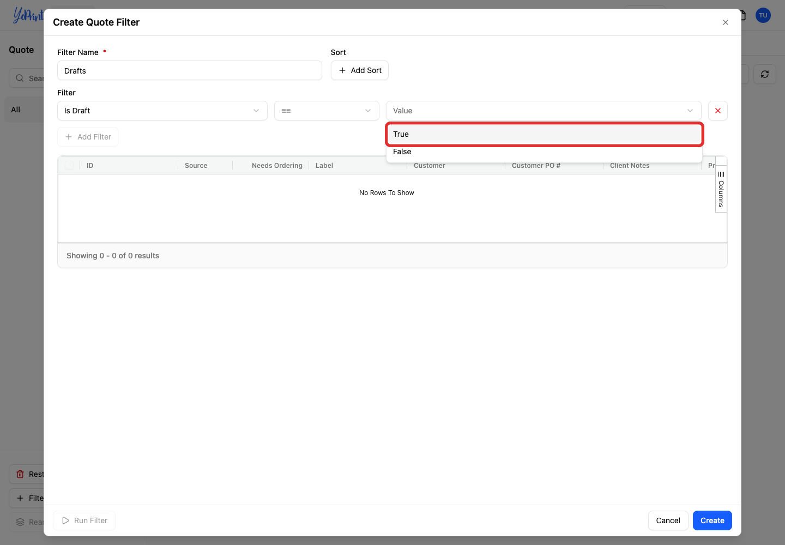Click the search box in background Quote page
785x545 pixels.
coord(26,78)
